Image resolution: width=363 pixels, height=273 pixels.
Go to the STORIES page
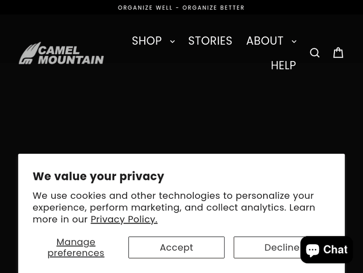(x=210, y=41)
